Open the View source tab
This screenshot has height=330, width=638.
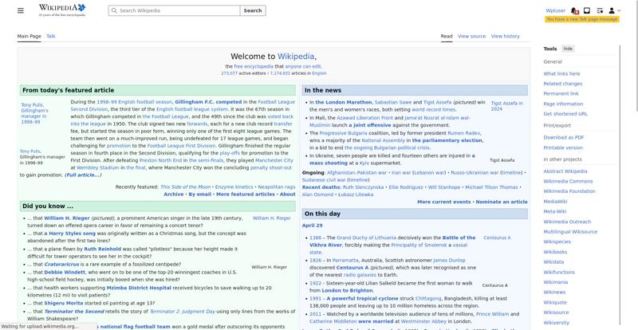[471, 36]
